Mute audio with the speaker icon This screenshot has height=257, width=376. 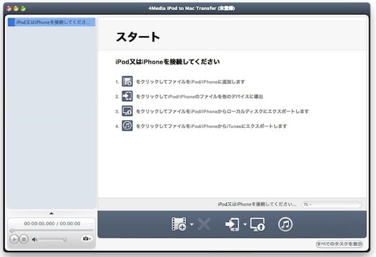(x=35, y=239)
